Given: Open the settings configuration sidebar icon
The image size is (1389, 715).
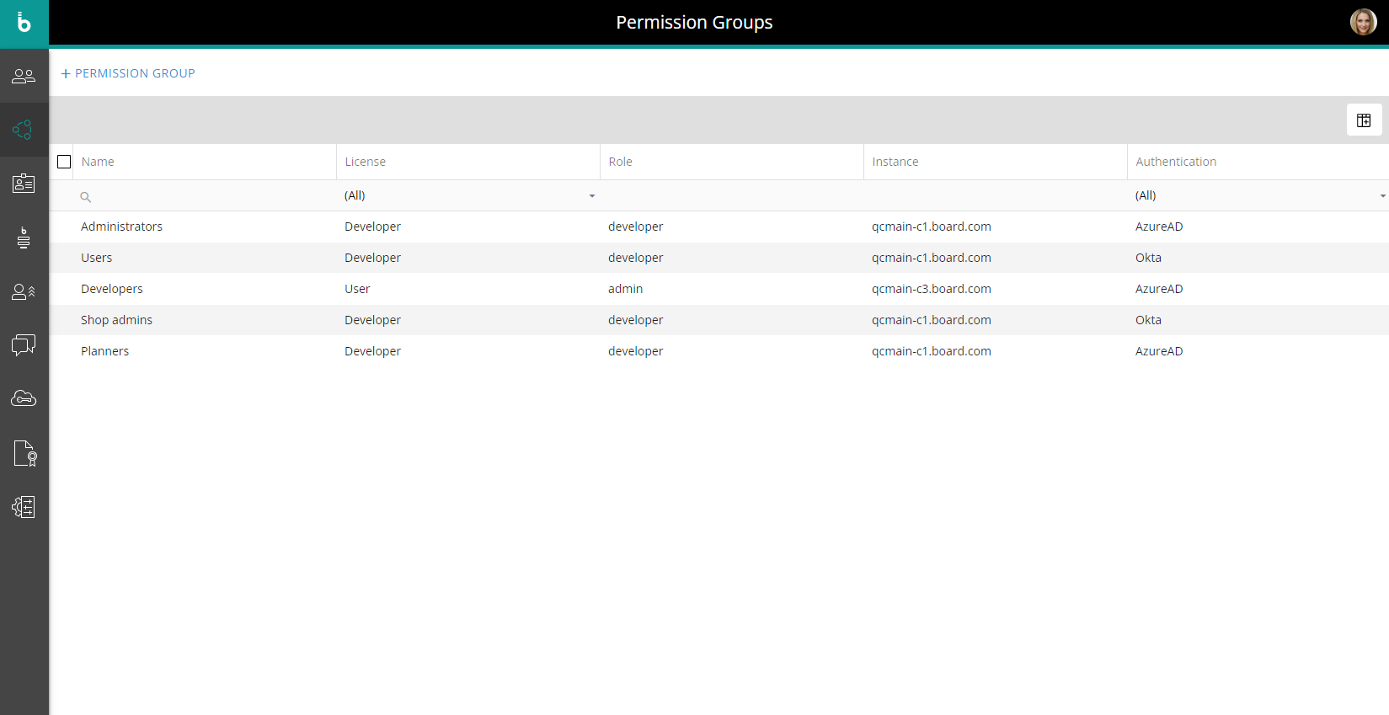Looking at the screenshot, I should click(24, 507).
